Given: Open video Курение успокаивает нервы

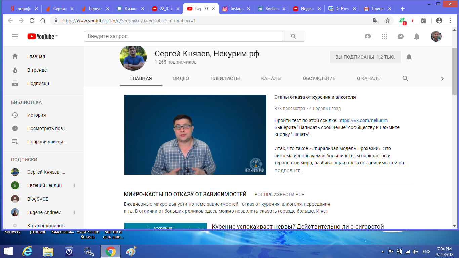Looking at the screenshot, I should (298, 227).
